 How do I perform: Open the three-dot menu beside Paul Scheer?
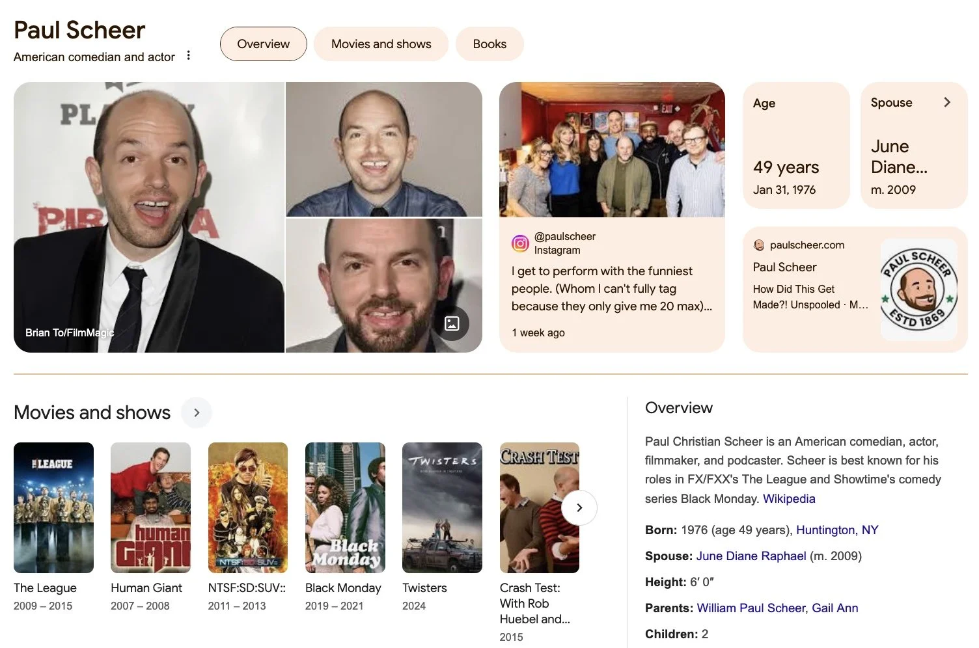[188, 55]
